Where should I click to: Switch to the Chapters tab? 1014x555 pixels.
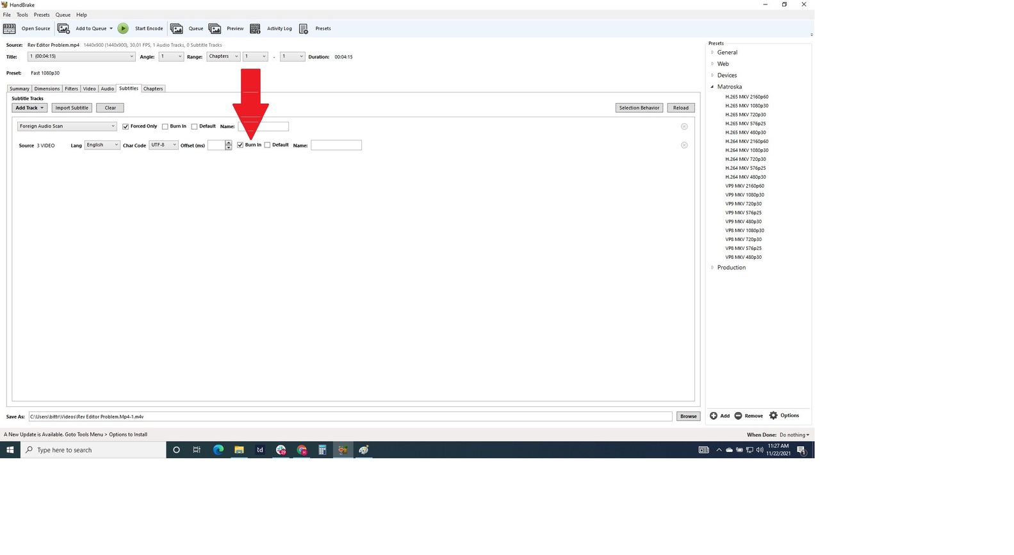(x=153, y=88)
